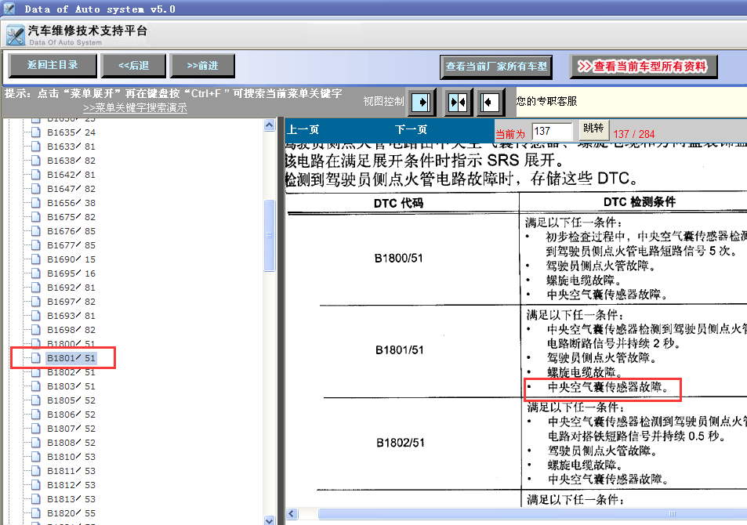Click the document horizontal scrollbar thumb
The height and width of the screenshot is (525, 747).
click(532, 513)
